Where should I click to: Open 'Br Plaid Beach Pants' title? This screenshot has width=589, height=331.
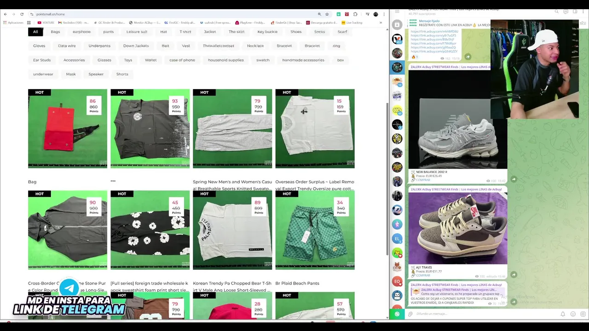pos(297,283)
